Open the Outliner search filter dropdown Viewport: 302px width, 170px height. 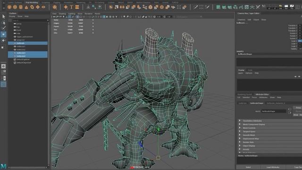coord(48,20)
